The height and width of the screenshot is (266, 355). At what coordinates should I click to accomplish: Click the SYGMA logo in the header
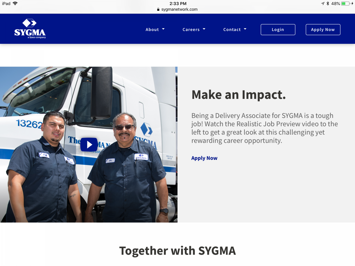[x=30, y=29]
